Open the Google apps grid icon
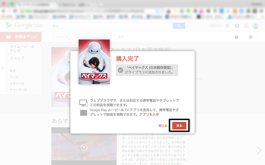This screenshot has height=165, width=265. point(228,26)
